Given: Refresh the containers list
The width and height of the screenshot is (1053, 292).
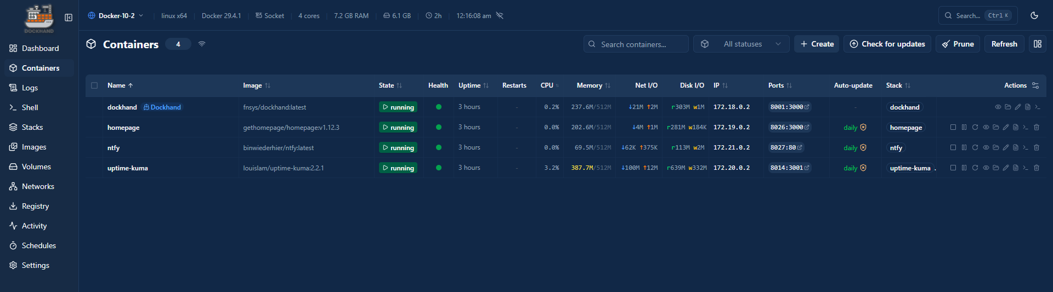Looking at the screenshot, I should (1004, 44).
